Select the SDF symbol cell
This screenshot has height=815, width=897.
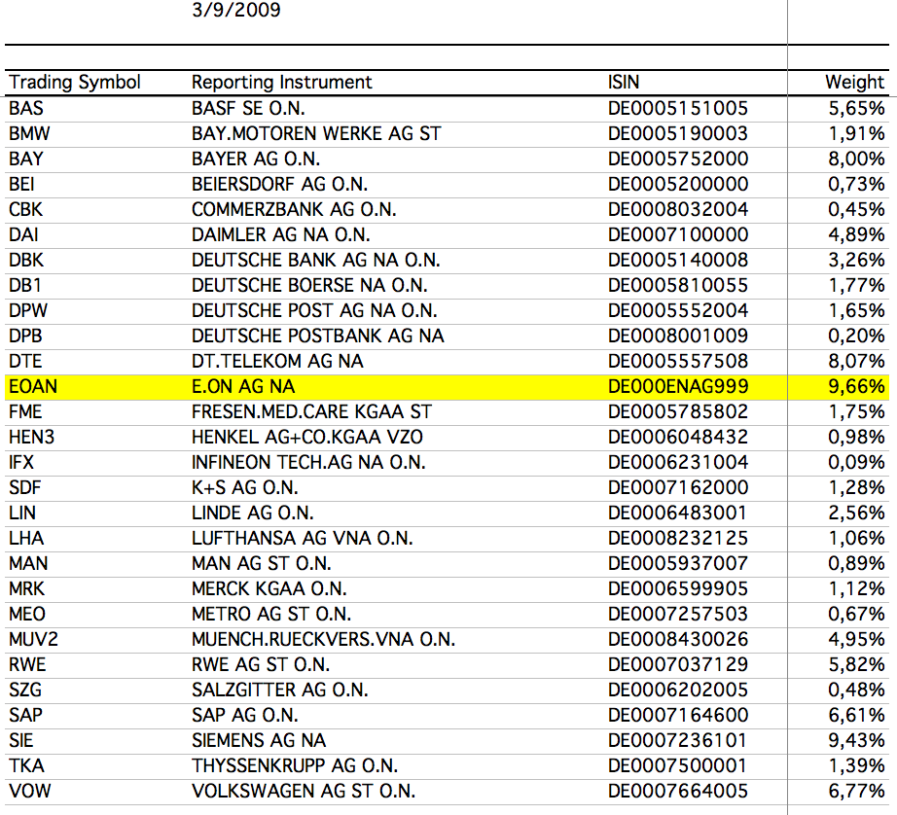pyautogui.click(x=25, y=487)
